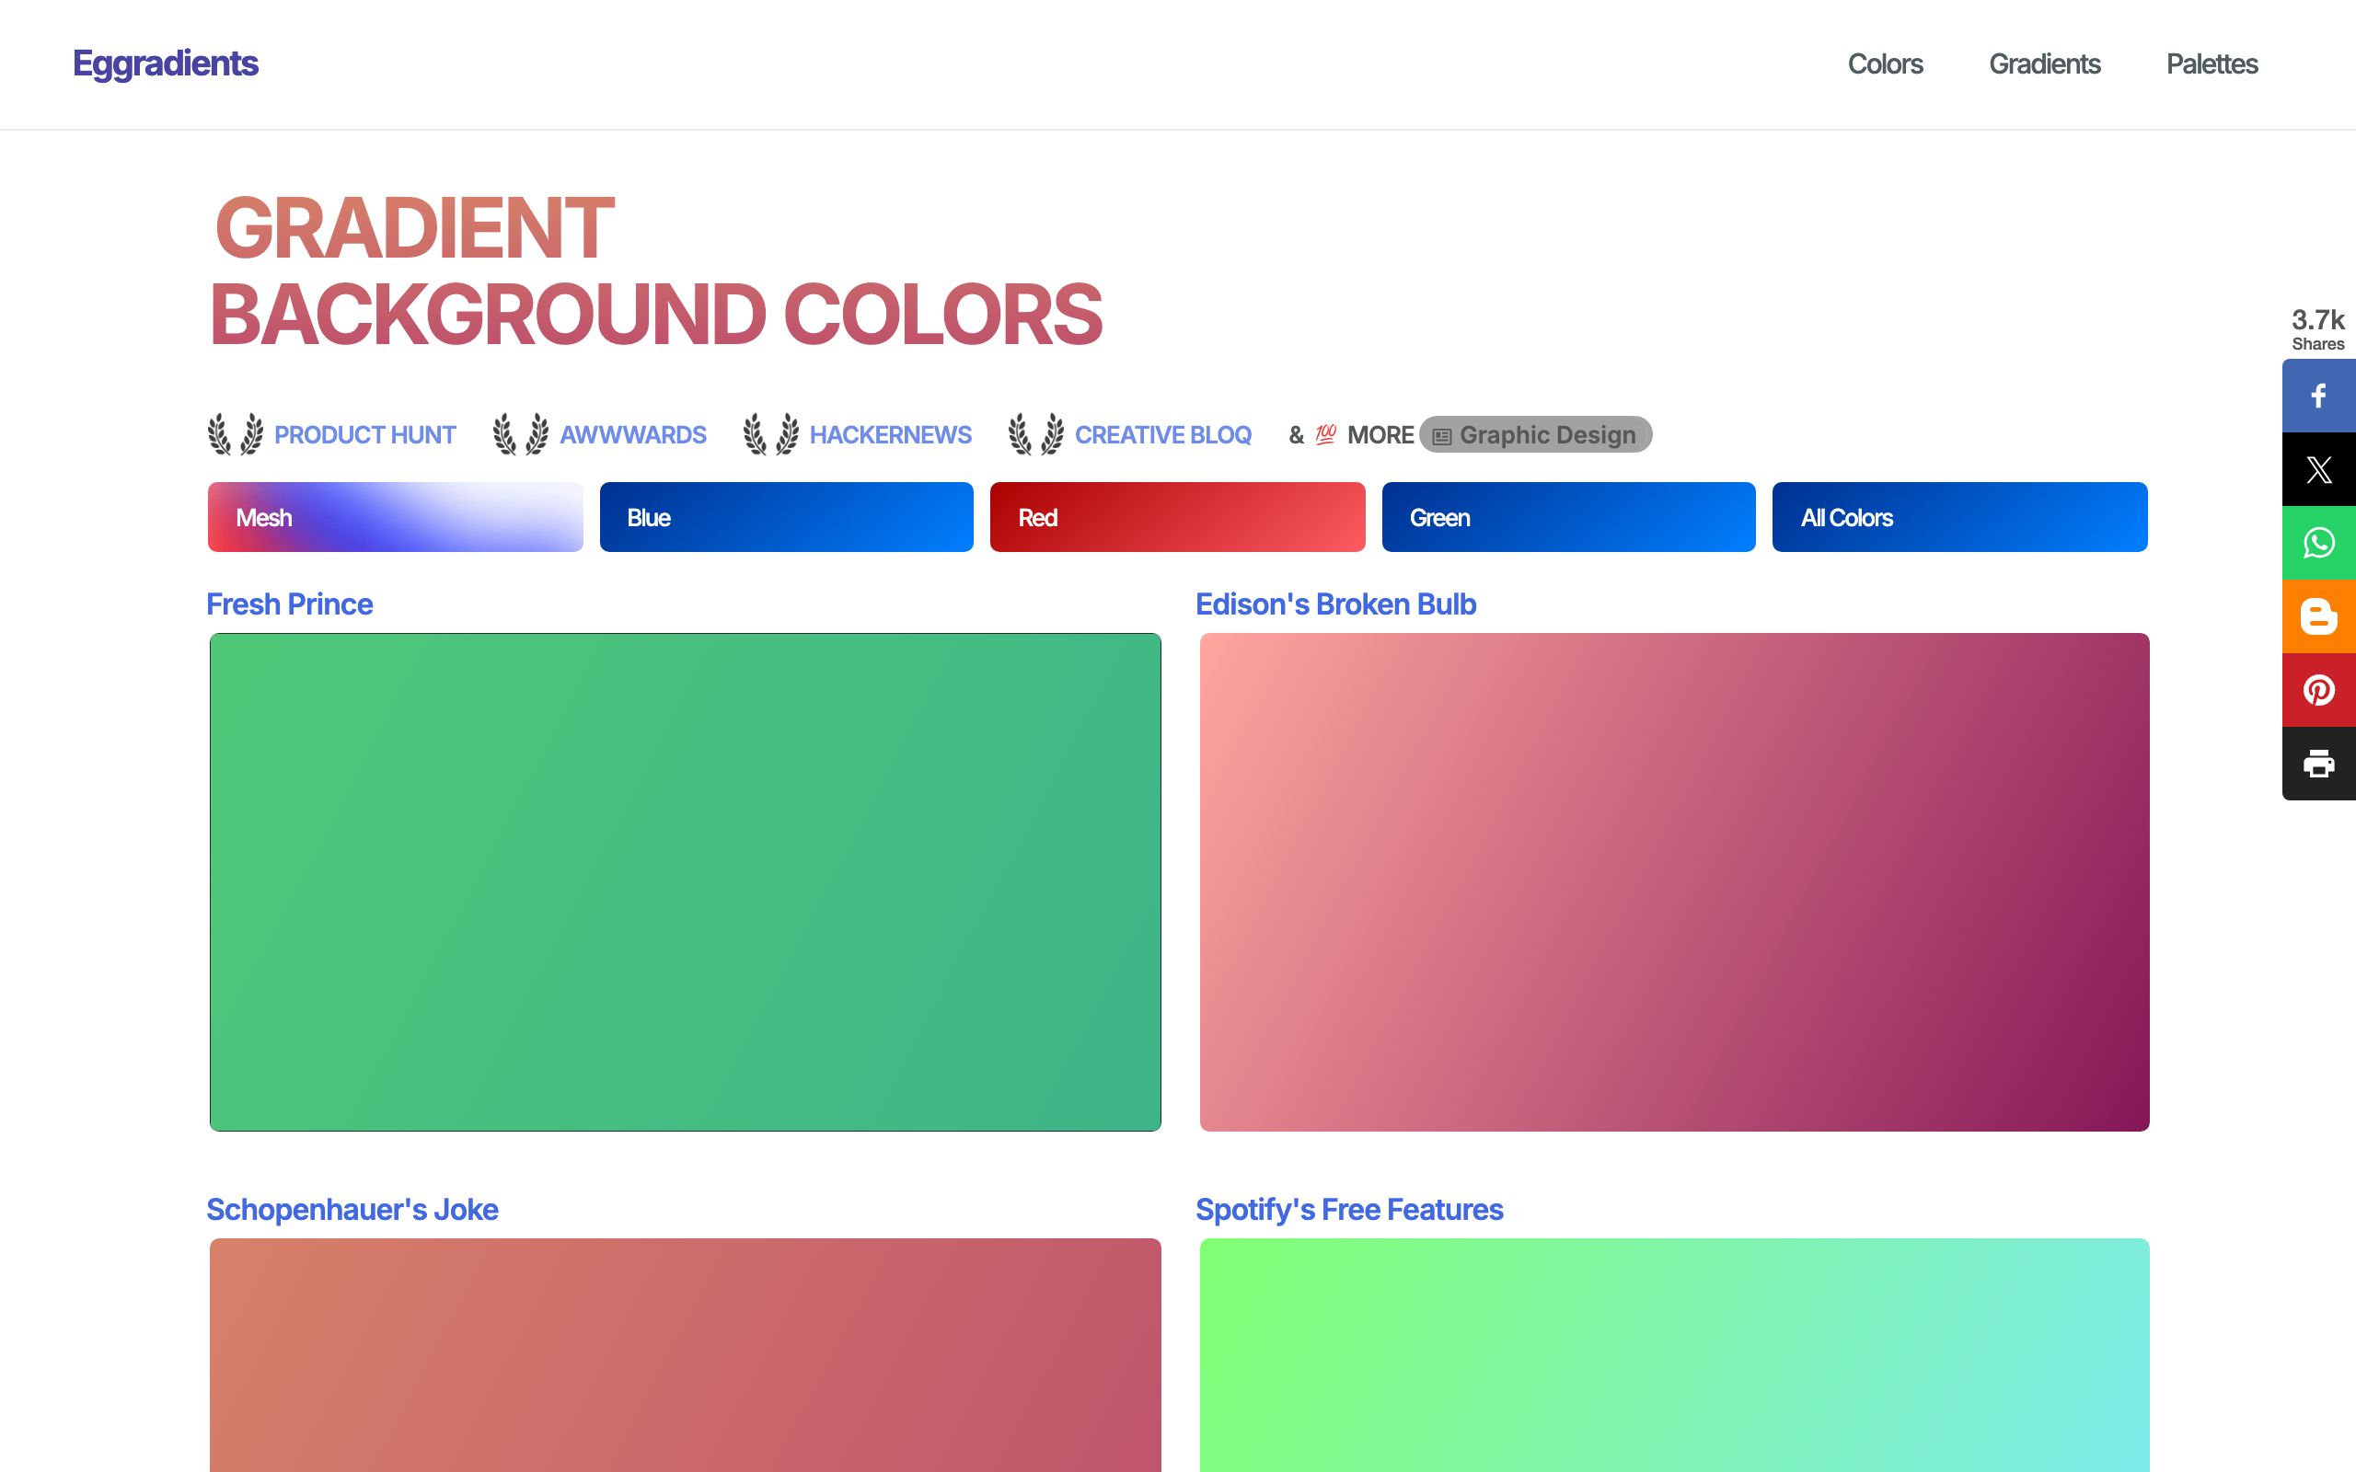Click the Graphic Design badge

click(1535, 434)
